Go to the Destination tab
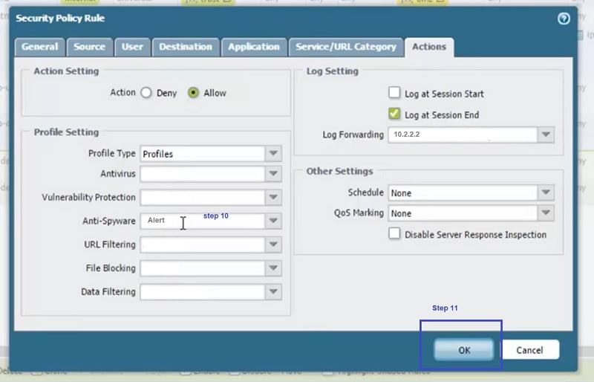 (x=186, y=47)
